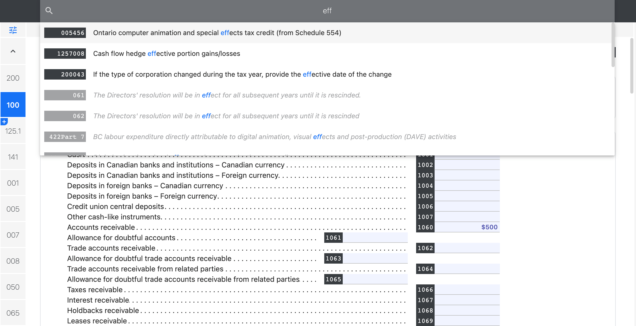The width and height of the screenshot is (636, 326).
Task: Select the schedule 100 tab
Action: (13, 105)
